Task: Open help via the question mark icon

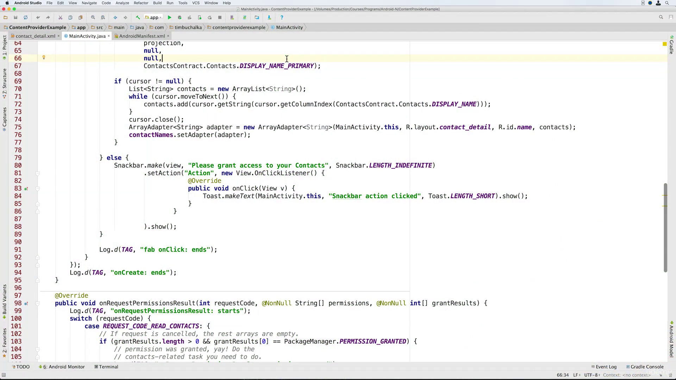Action: (x=282, y=17)
